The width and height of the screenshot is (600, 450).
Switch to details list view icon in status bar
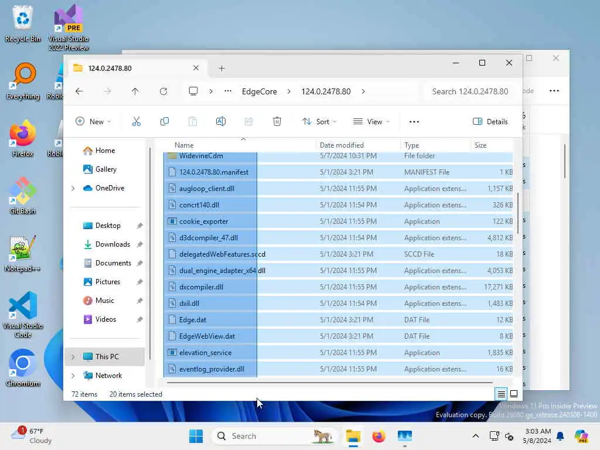tap(502, 394)
